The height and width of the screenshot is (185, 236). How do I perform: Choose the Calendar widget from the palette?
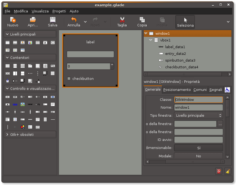(x=37, y=119)
